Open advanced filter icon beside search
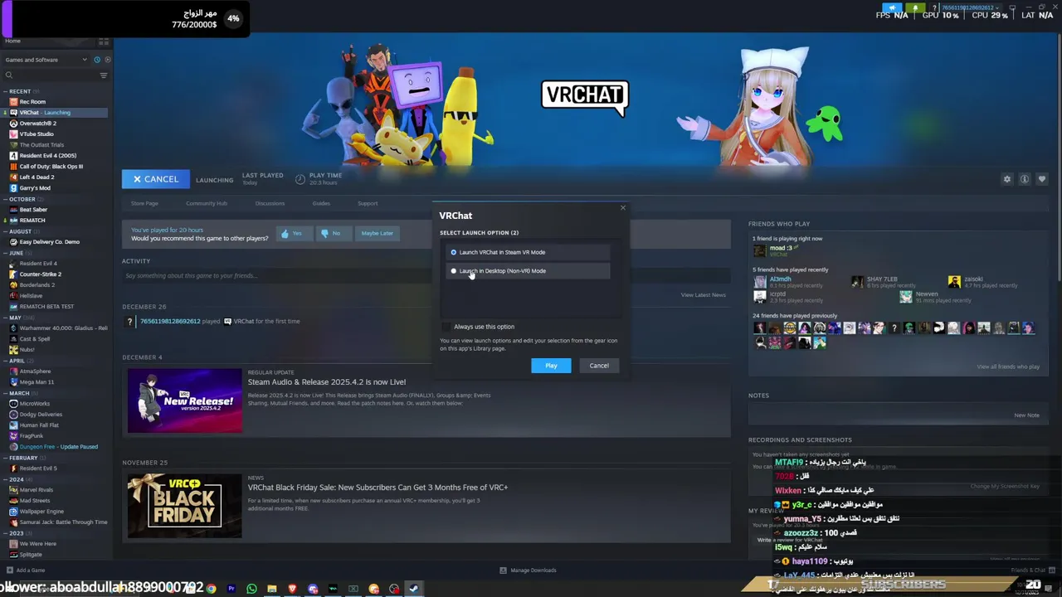 click(104, 75)
